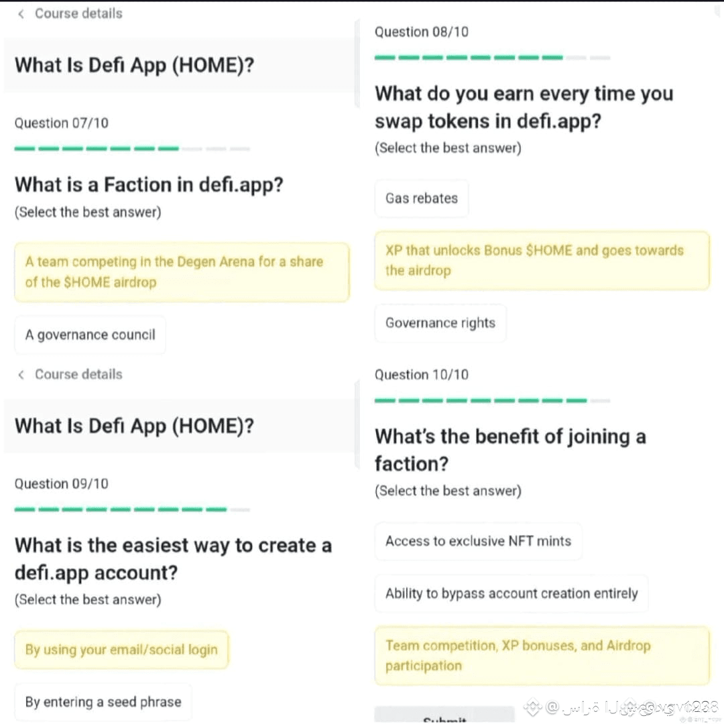Viewport: 724px width, 724px height.
Task: Select answer 'A team competing in the Degen Arena'
Action: pos(182,272)
